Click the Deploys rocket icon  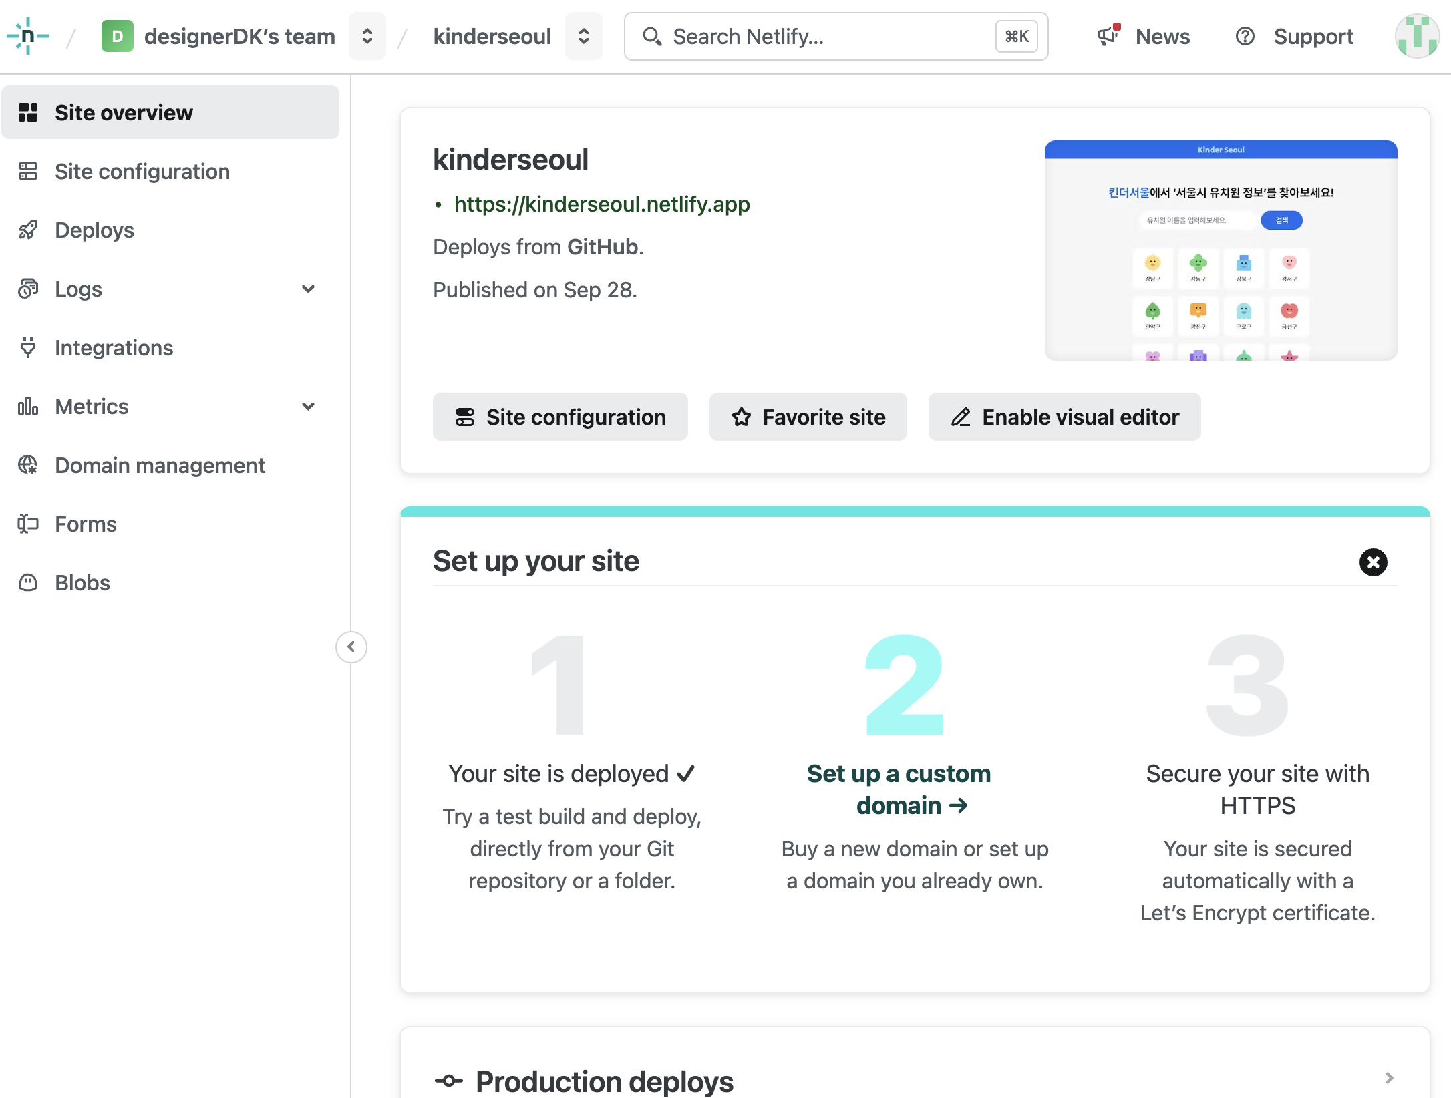28,230
